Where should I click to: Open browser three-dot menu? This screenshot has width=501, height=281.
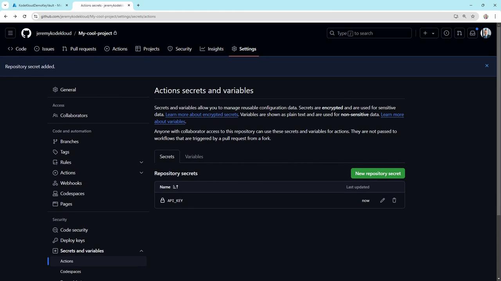[496, 16]
